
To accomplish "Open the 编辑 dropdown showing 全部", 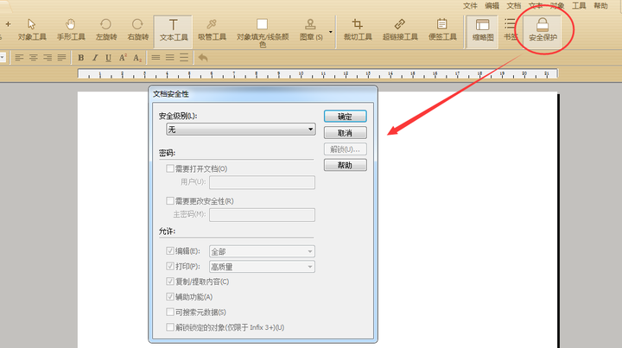I will coord(263,251).
